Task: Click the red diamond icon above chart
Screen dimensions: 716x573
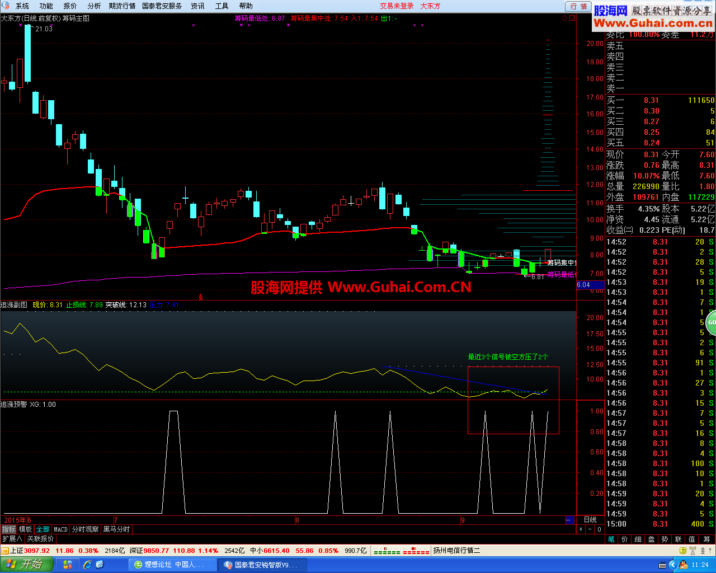Action: [x=565, y=18]
